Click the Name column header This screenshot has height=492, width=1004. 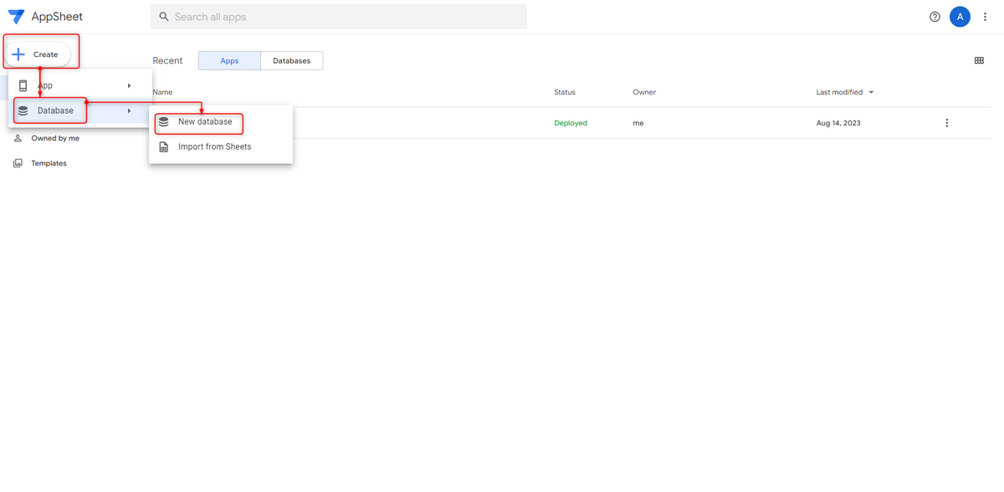(x=162, y=92)
